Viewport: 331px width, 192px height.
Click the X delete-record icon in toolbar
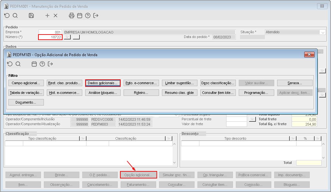point(55,15)
